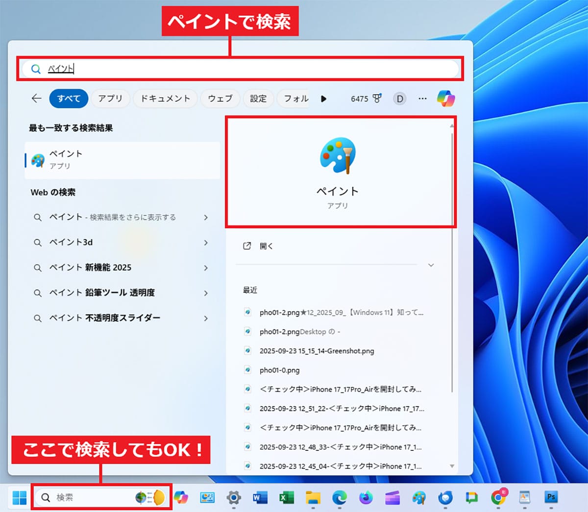
Task: Open Photoshop from the taskbar
Action: pos(551,498)
